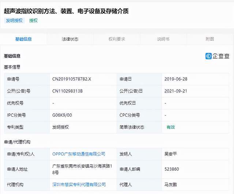Viewport: 234px width, 194px height.
Task: Open OPPO广东移动通信有限公司 applicant link
Action: (79, 154)
